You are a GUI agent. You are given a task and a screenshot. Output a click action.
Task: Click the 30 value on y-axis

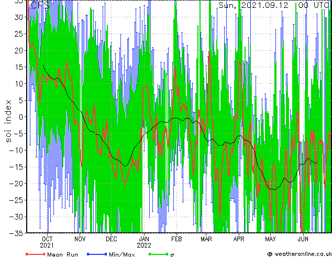[x=19, y=17]
